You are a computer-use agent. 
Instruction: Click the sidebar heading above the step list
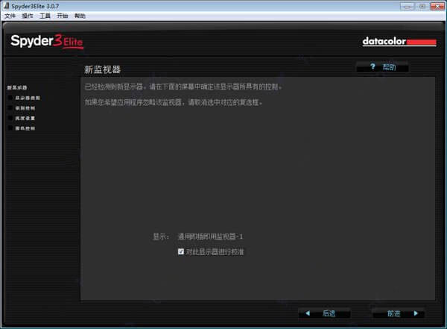click(x=16, y=87)
